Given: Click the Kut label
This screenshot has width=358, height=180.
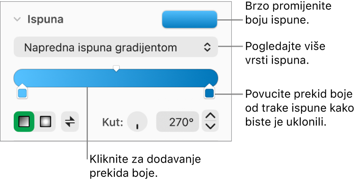Looking at the screenshot, I should [x=113, y=122].
